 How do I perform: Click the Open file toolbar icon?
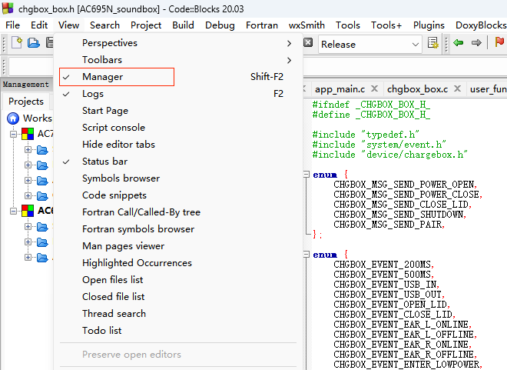coord(33,43)
